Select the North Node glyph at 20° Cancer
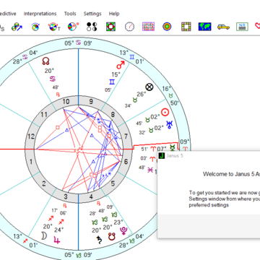 pos(45,61)
